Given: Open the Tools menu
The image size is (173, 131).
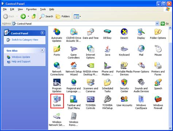Looking at the screenshot, I should (x=43, y=9).
